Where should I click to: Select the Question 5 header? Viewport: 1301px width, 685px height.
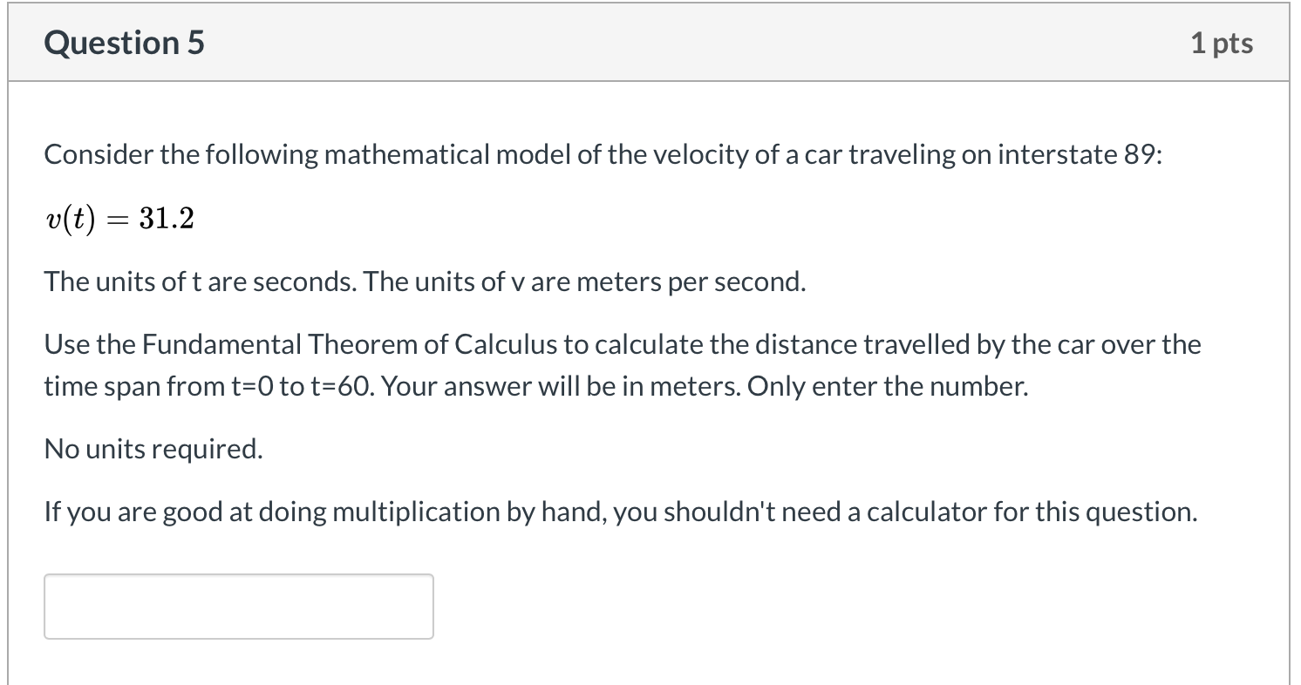pyautogui.click(x=123, y=42)
